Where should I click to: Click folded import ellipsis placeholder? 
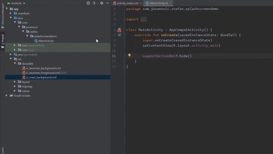coord(144,19)
